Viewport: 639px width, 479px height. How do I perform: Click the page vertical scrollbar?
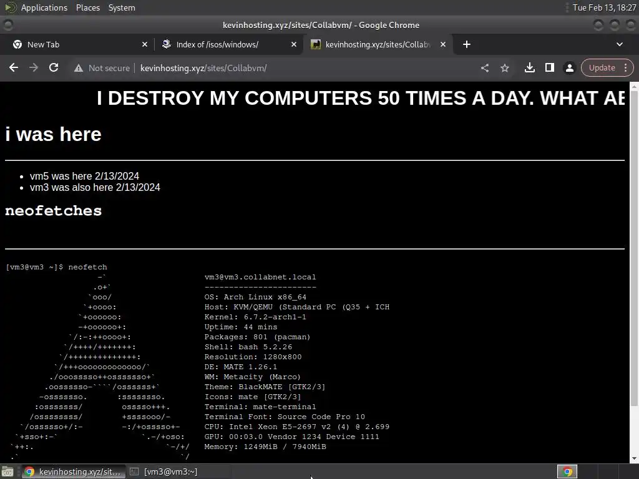click(634, 248)
